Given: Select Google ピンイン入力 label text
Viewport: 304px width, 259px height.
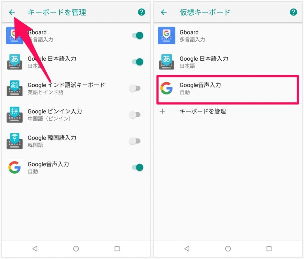Looking at the screenshot, I should coord(55,111).
